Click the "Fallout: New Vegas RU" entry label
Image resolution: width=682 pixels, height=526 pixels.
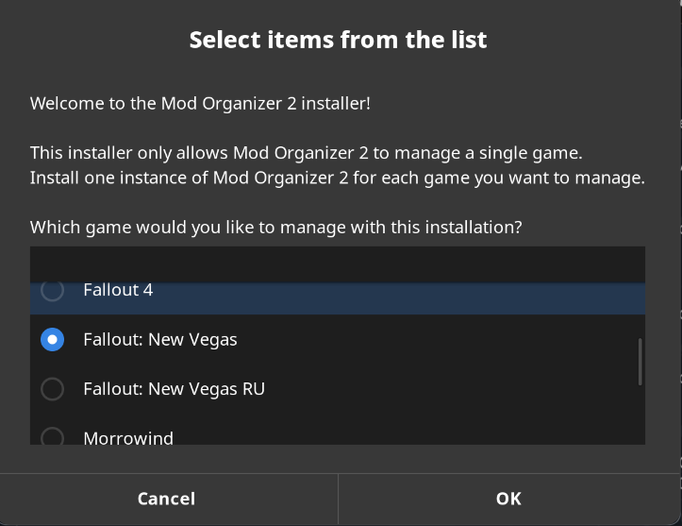coord(174,389)
